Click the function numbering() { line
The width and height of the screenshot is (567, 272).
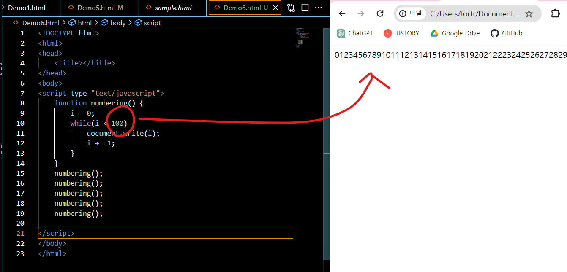(x=99, y=103)
